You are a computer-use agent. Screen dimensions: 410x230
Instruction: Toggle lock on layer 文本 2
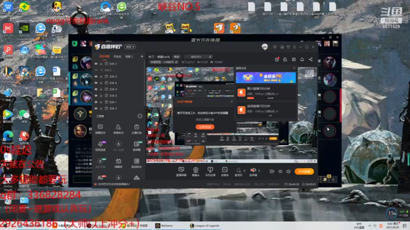(101, 63)
